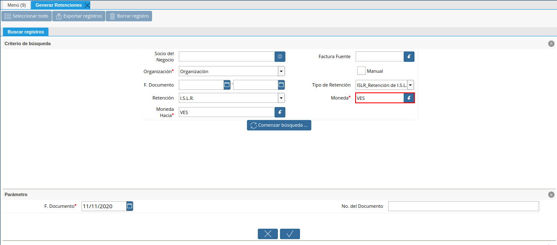Open the Factura Fuente lookup icon
Screen dimensions: 557x245
point(409,56)
